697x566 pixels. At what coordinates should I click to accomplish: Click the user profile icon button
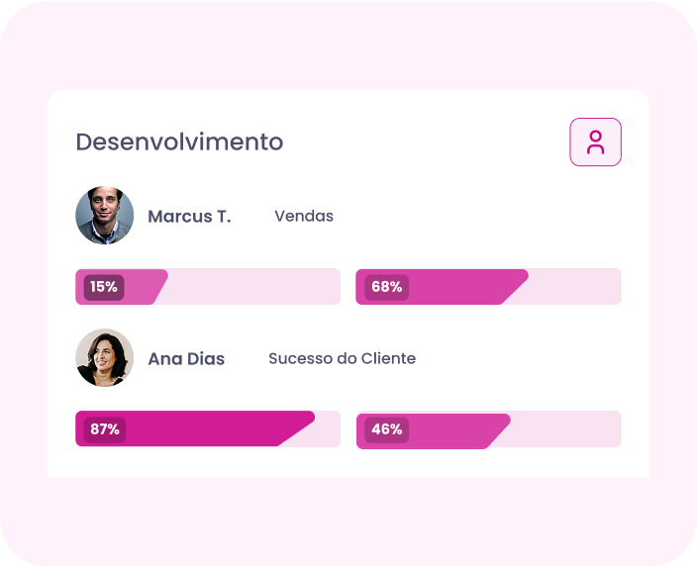coord(595,142)
